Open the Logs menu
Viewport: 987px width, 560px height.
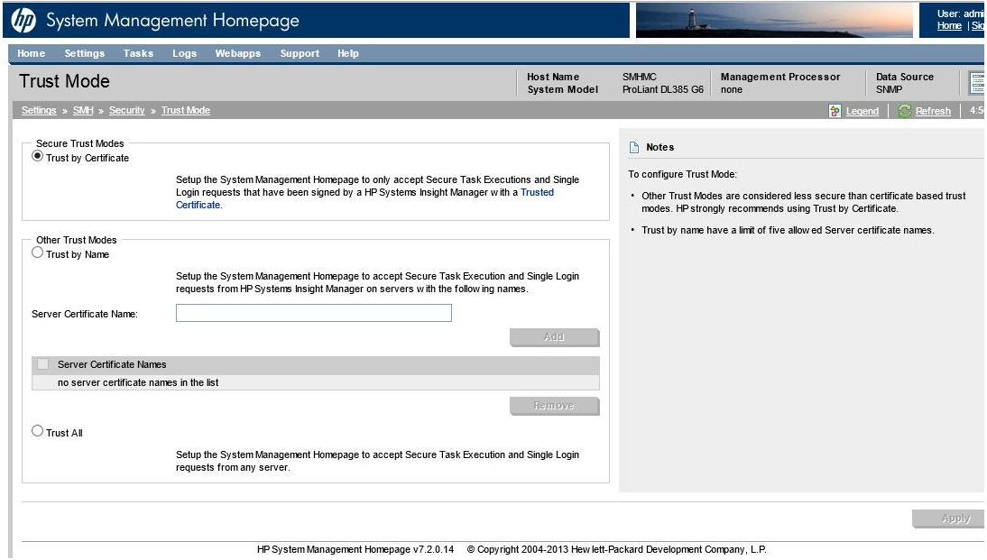coord(183,53)
